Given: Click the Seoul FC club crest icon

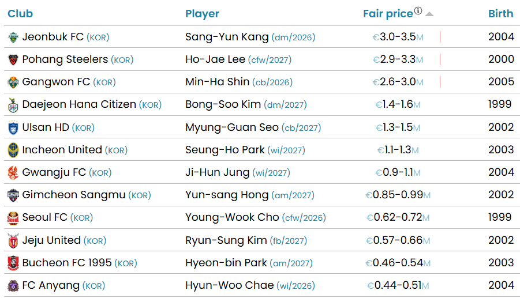Looking at the screenshot, I should [13, 218].
